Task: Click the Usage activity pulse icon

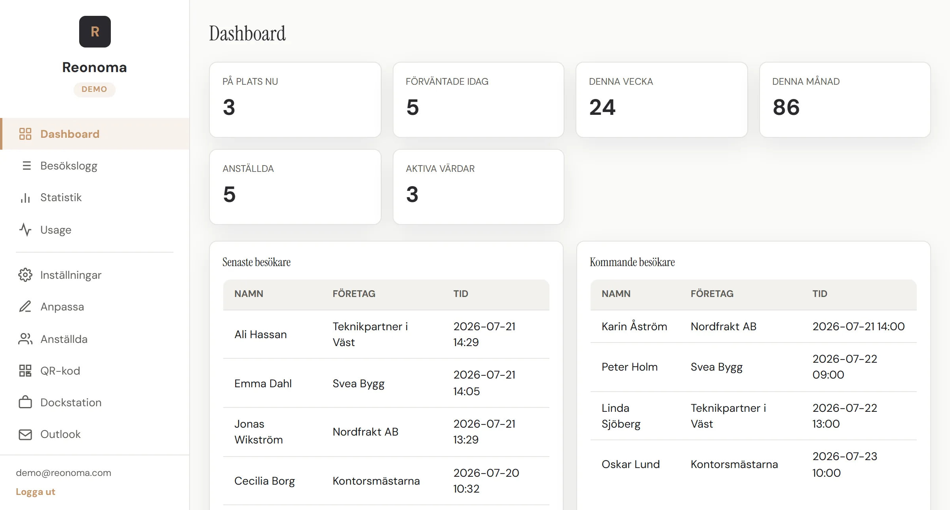Action: point(25,230)
